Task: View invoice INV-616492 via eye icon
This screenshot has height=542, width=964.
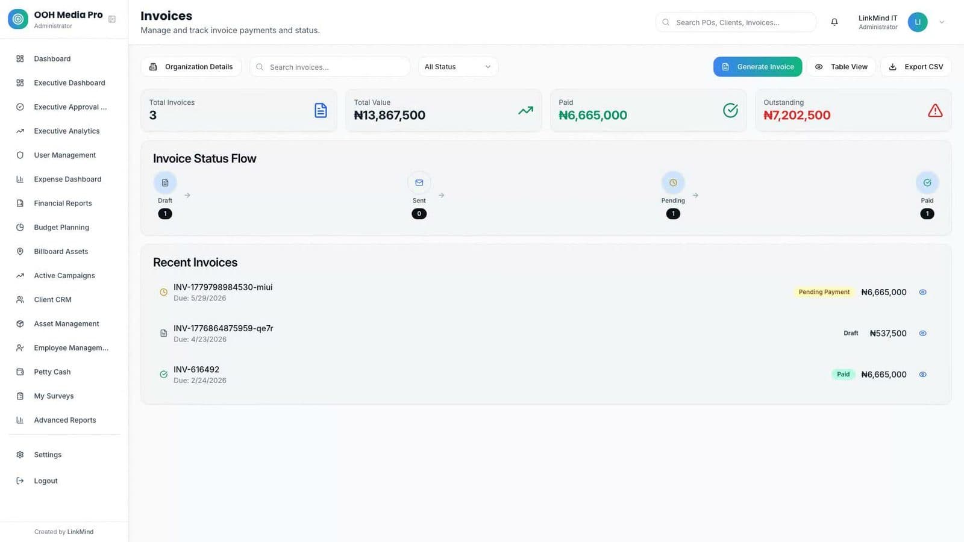Action: point(922,375)
